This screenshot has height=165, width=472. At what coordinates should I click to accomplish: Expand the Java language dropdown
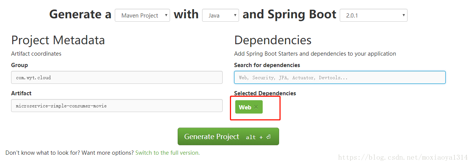(220, 16)
